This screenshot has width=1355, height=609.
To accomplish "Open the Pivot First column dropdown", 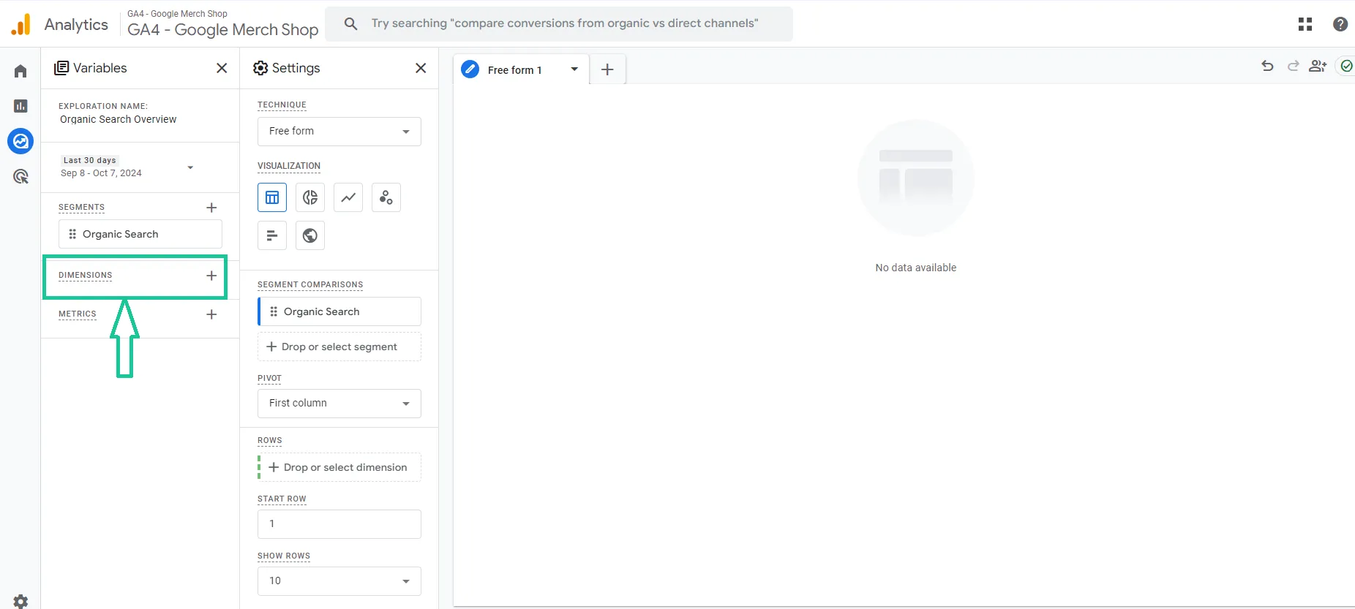I will [x=339, y=404].
